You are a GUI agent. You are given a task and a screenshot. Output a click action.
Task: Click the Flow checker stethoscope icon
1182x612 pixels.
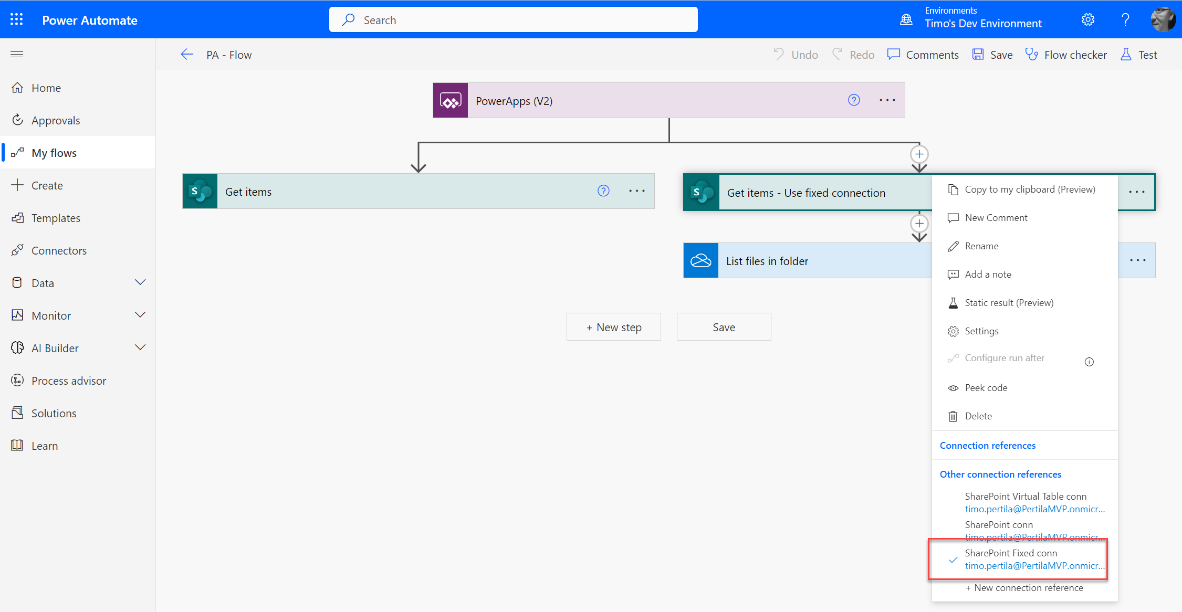(1031, 55)
